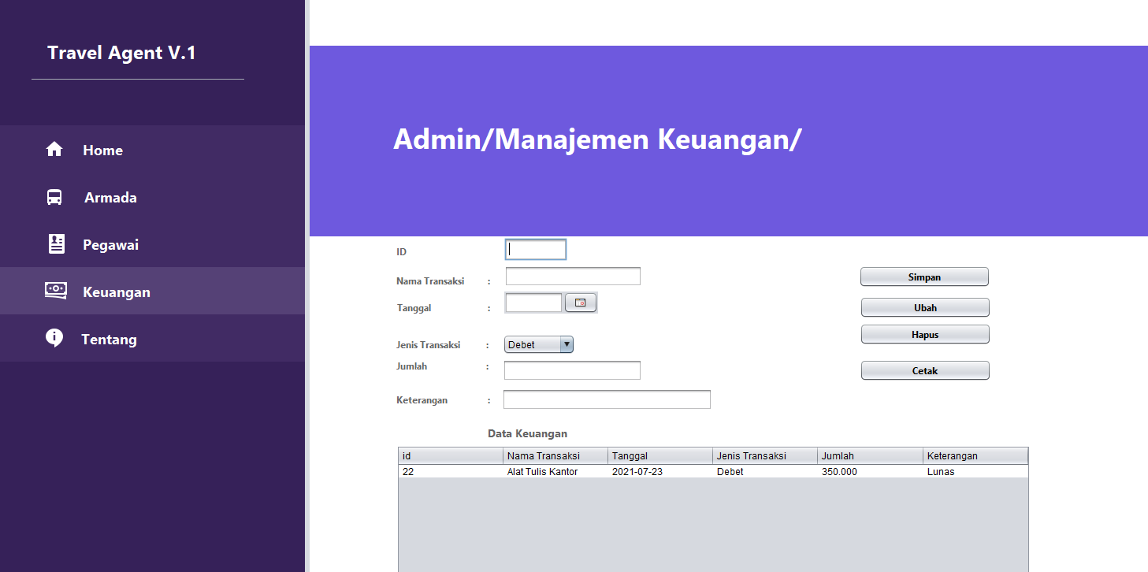Focus the ID input field
This screenshot has height=572, width=1148.
[x=536, y=249]
